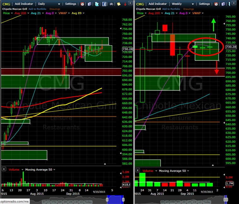This screenshot has height=204, width=239.
Task: Expand Volume options in Daily chart
Action: (x=22, y=170)
